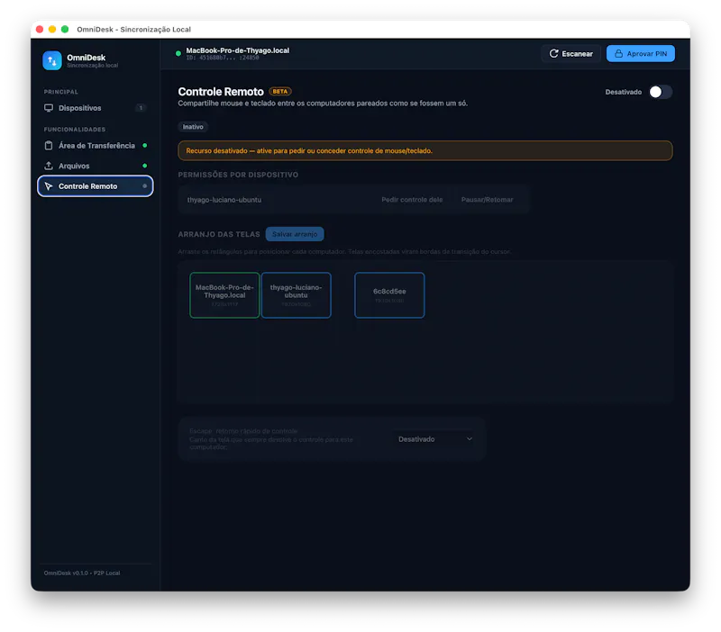The height and width of the screenshot is (632, 721).
Task: Click the Inativo status chip
Action: pos(193,127)
